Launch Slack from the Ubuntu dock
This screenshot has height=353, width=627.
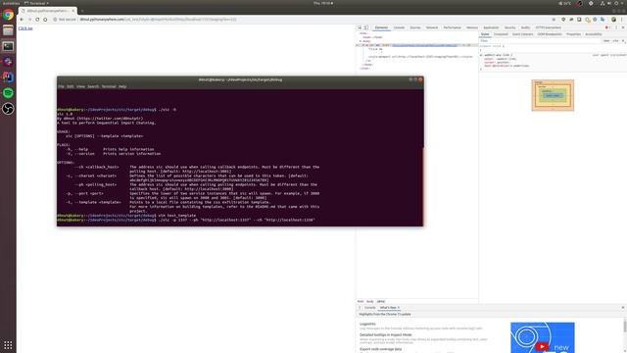(x=8, y=62)
